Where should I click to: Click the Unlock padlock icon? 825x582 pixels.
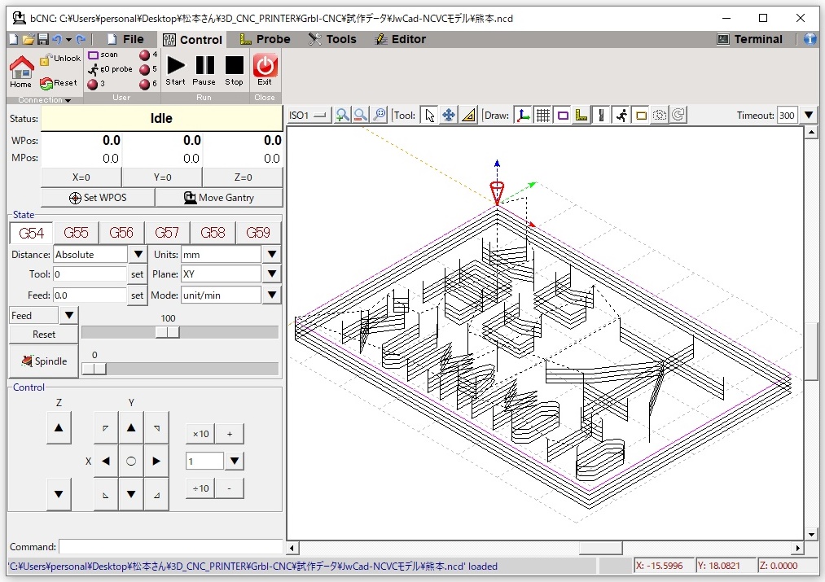click(x=46, y=59)
